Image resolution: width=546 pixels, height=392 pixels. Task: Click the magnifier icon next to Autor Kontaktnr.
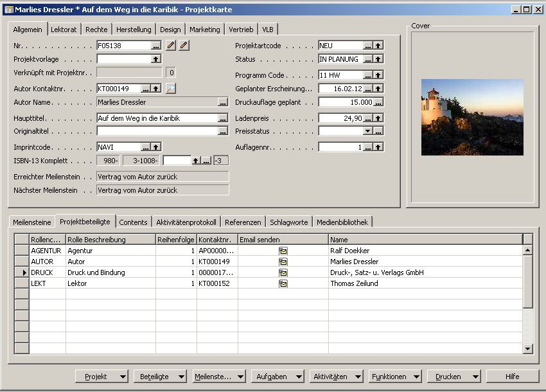click(x=171, y=89)
